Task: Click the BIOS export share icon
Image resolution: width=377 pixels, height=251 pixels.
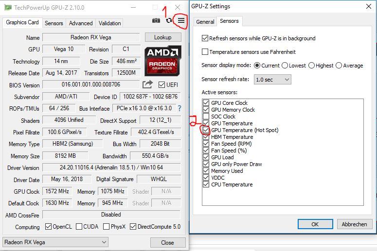Action: pyautogui.click(x=147, y=84)
